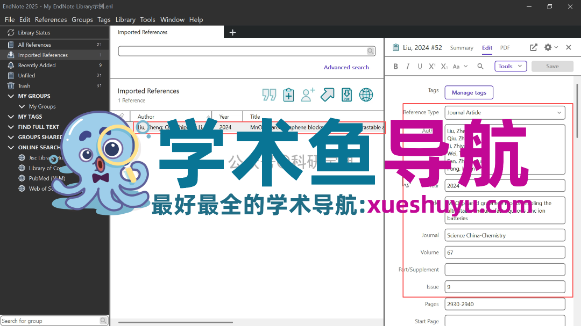Select PubMed (NLM) online search

[x=47, y=178]
